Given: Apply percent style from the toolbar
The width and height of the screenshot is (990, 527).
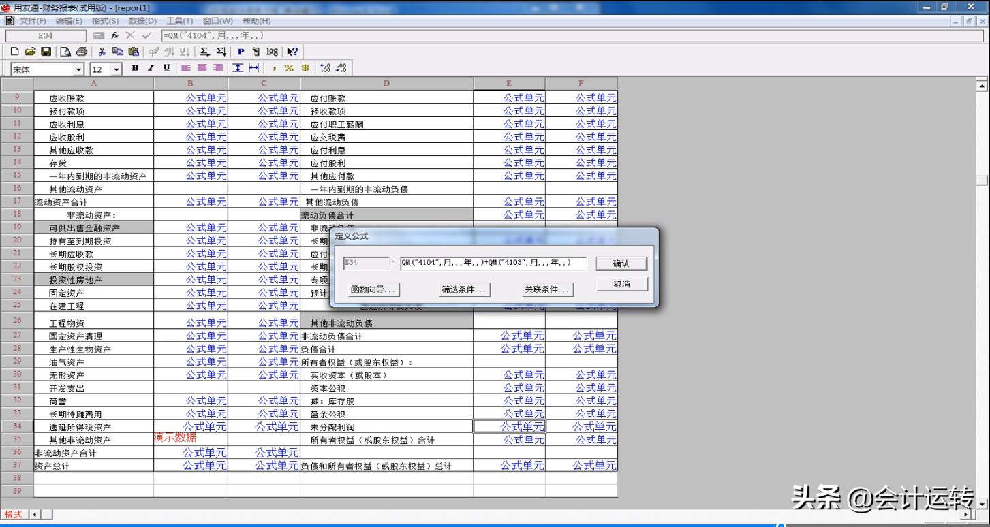Looking at the screenshot, I should coord(290,68).
